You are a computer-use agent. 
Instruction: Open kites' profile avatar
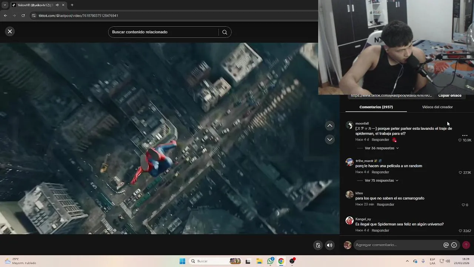[350, 195]
